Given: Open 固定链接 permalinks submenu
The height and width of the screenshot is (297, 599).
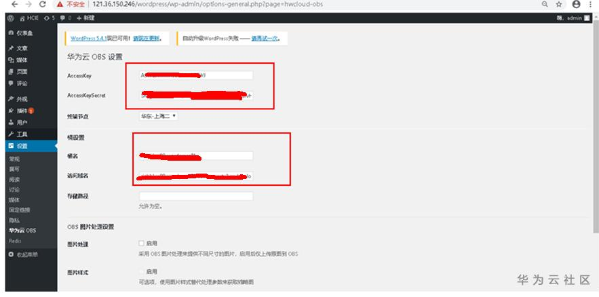Looking at the screenshot, I should coord(20,210).
